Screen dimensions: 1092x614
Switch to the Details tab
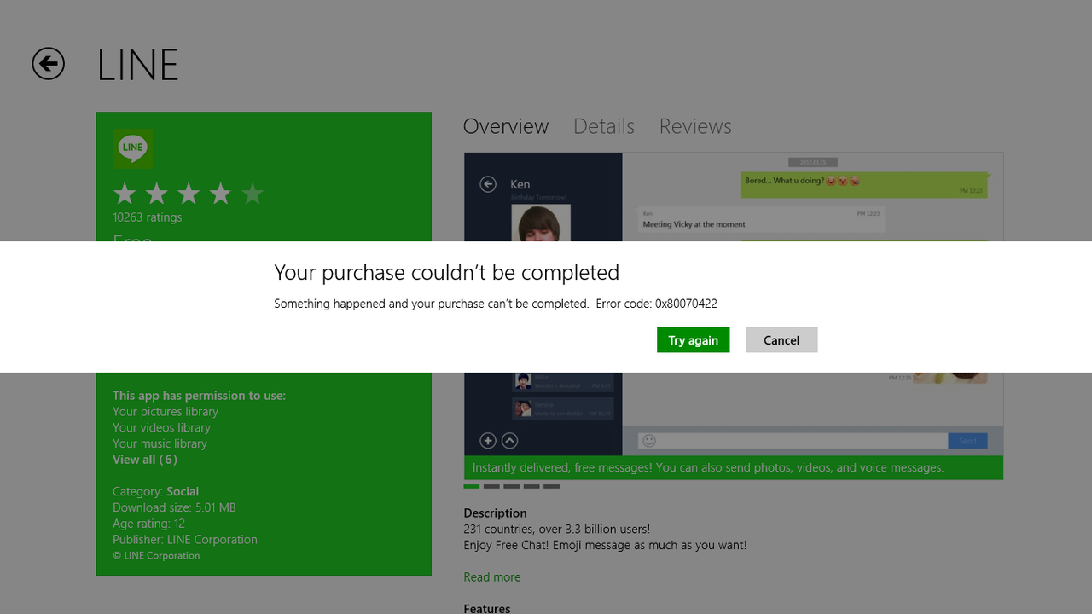click(x=604, y=126)
